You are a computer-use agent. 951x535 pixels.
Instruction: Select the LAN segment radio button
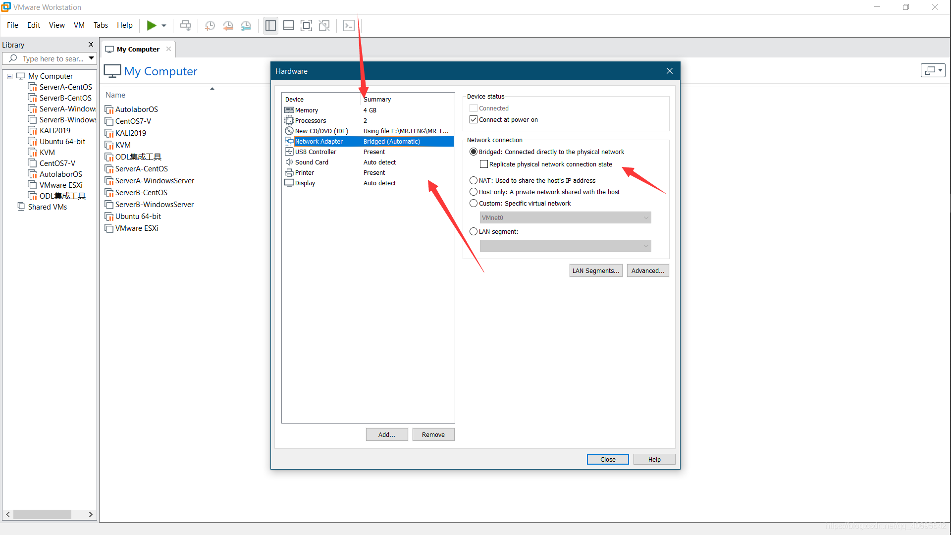tap(474, 232)
